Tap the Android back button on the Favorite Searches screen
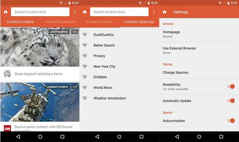Viewport: 239px width, 142px height. pos(97,137)
